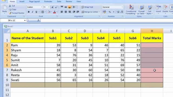
Task: Select row 10 header
Action: (x=7, y=85)
